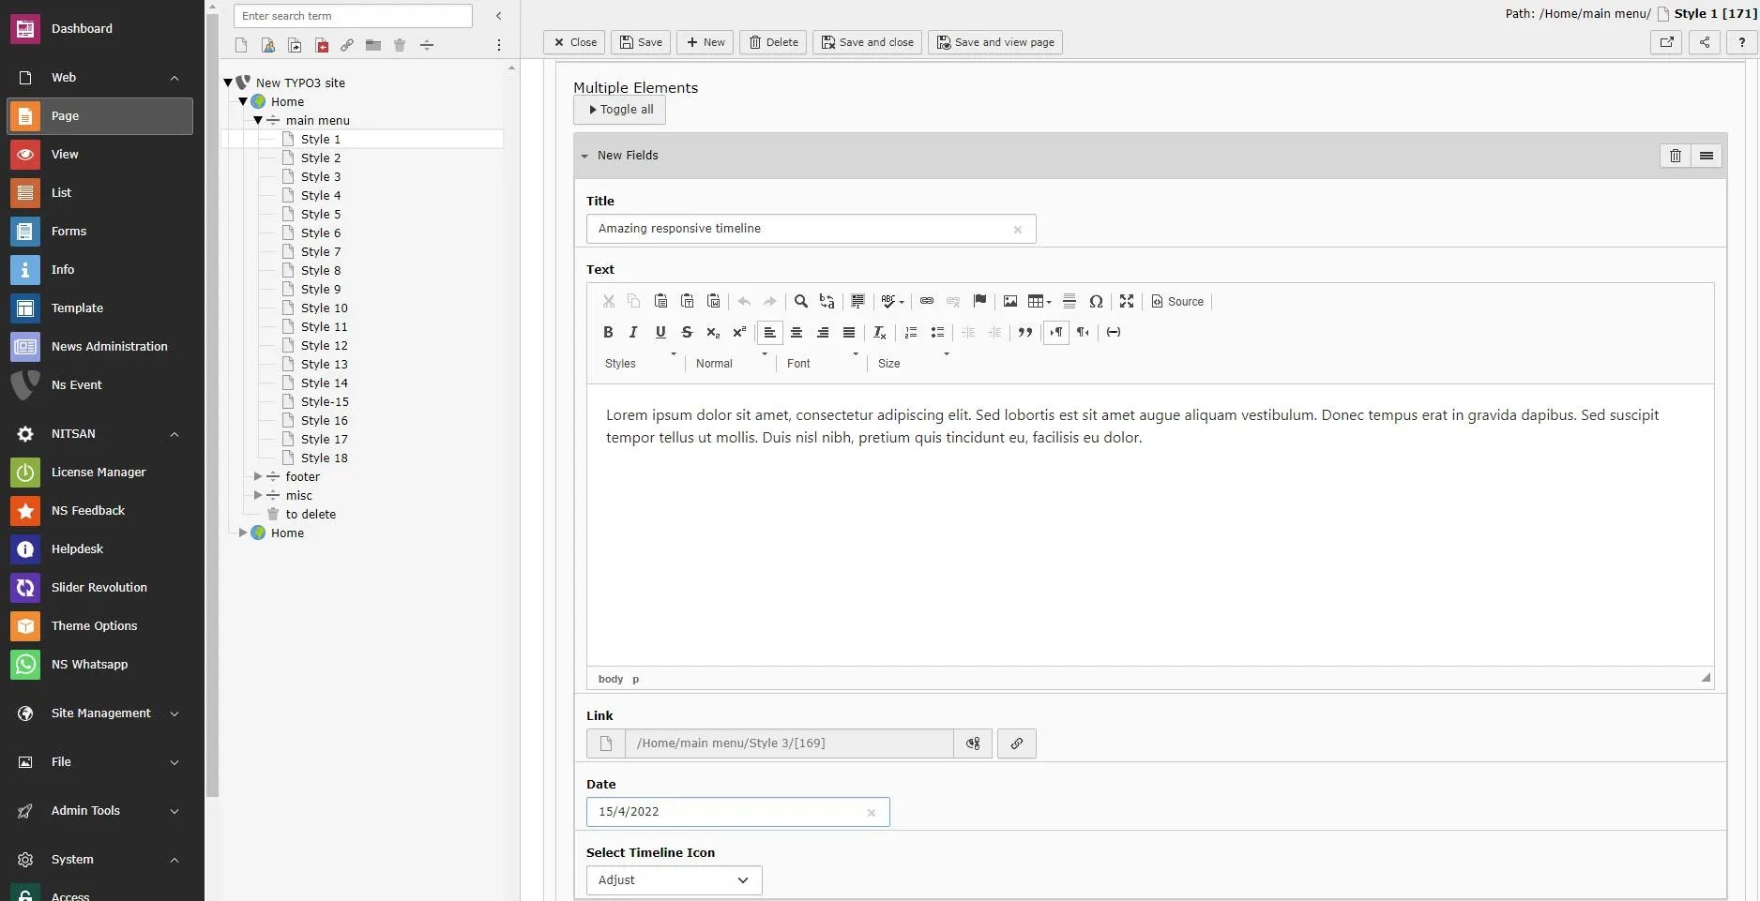
Task: Expand the misc tree node
Action: pos(258,495)
